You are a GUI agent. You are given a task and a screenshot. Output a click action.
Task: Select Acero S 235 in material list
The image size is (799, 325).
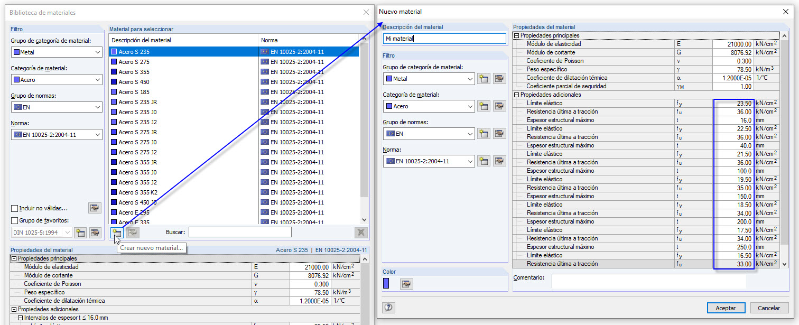[x=234, y=52]
